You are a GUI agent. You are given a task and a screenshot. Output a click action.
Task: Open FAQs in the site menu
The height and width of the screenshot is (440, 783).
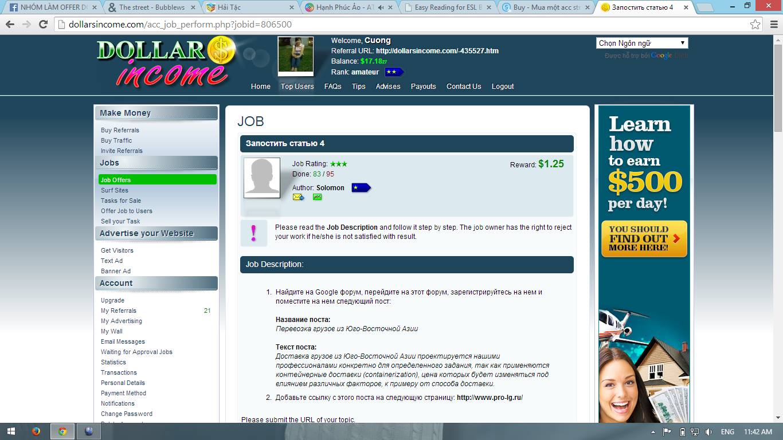332,87
